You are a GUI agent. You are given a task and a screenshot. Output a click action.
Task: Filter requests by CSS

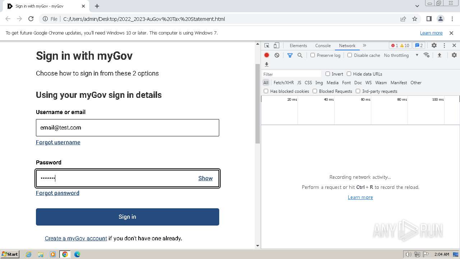click(x=308, y=82)
